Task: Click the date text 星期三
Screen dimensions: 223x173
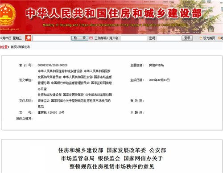Action: (17, 38)
